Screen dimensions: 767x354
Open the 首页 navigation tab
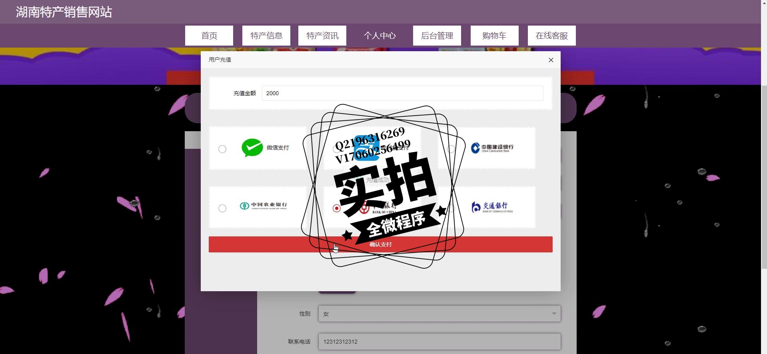209,36
